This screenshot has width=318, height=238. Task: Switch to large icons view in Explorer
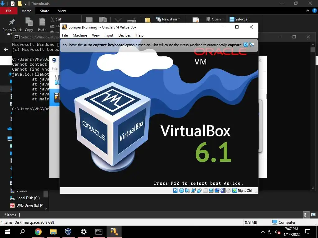[x=313, y=215]
